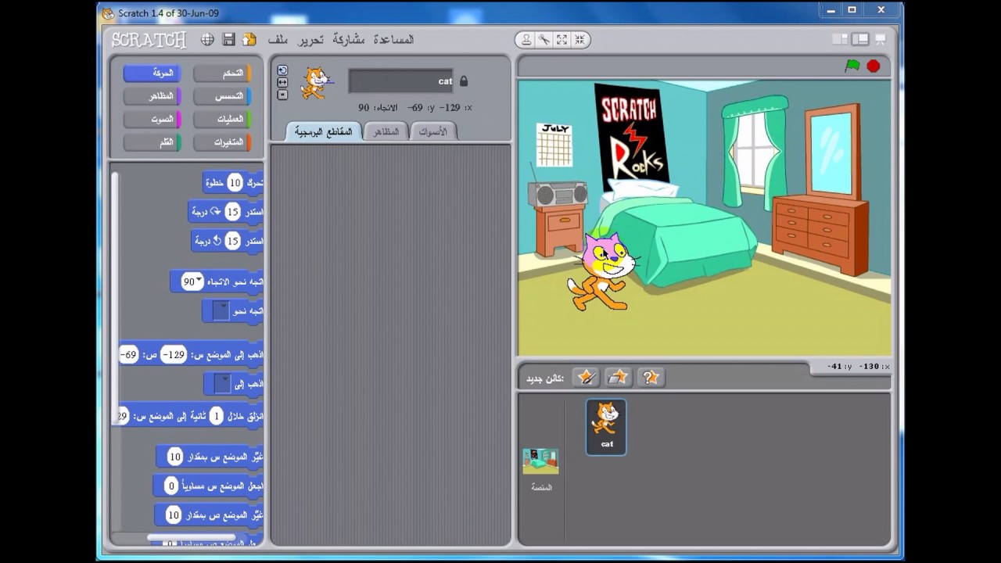Screen dimensions: 1001x563
Task: Get a surprise sprite
Action: 650,378
